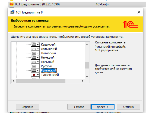Open install option dropdown for Польский

click(x=35, y=62)
